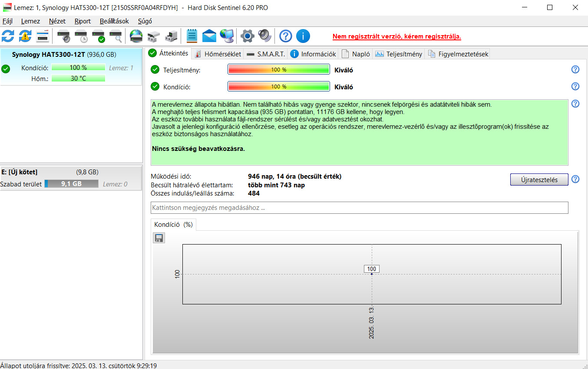
Task: Click the '2025. 03. 13.' chart date label
Action: pos(372,322)
